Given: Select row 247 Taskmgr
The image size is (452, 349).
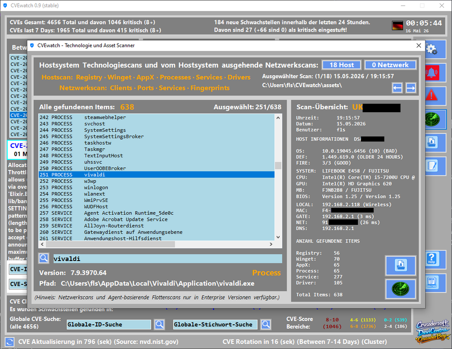Looking at the screenshot, I should coord(156,149).
